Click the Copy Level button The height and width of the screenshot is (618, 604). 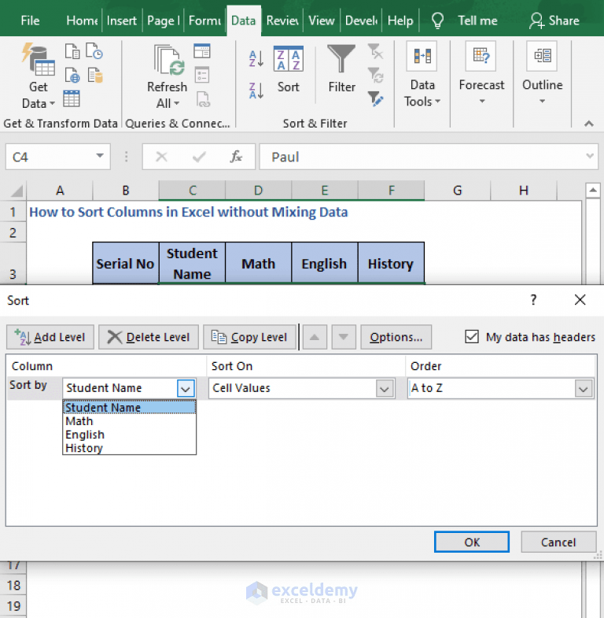tap(249, 337)
